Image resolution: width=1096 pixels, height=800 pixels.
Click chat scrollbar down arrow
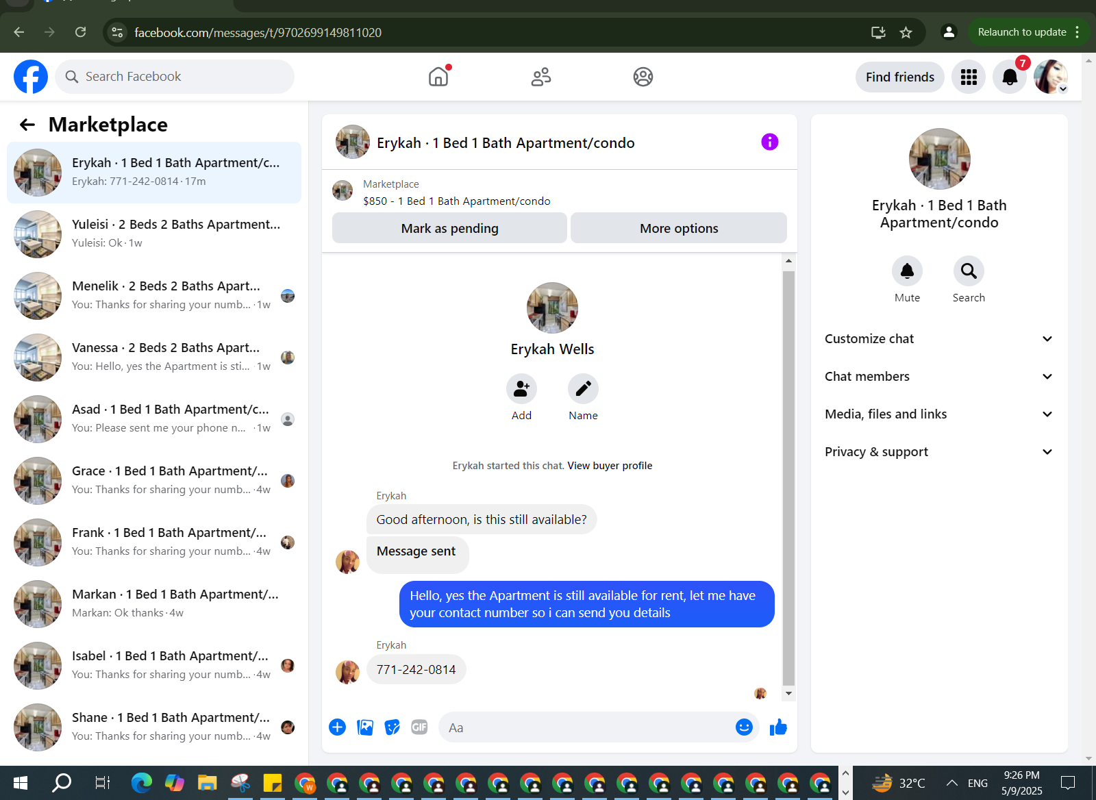pyautogui.click(x=788, y=693)
